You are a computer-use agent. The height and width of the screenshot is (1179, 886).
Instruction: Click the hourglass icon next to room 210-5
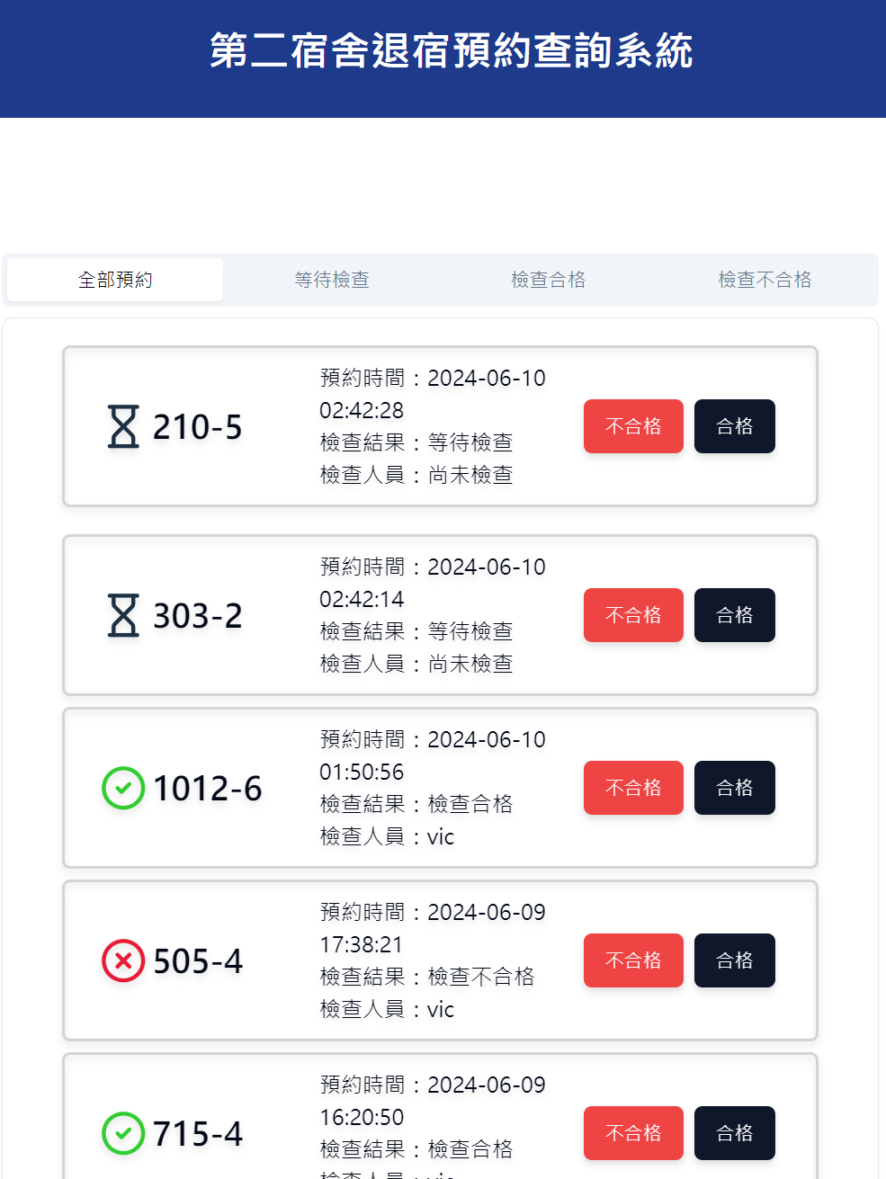122,426
